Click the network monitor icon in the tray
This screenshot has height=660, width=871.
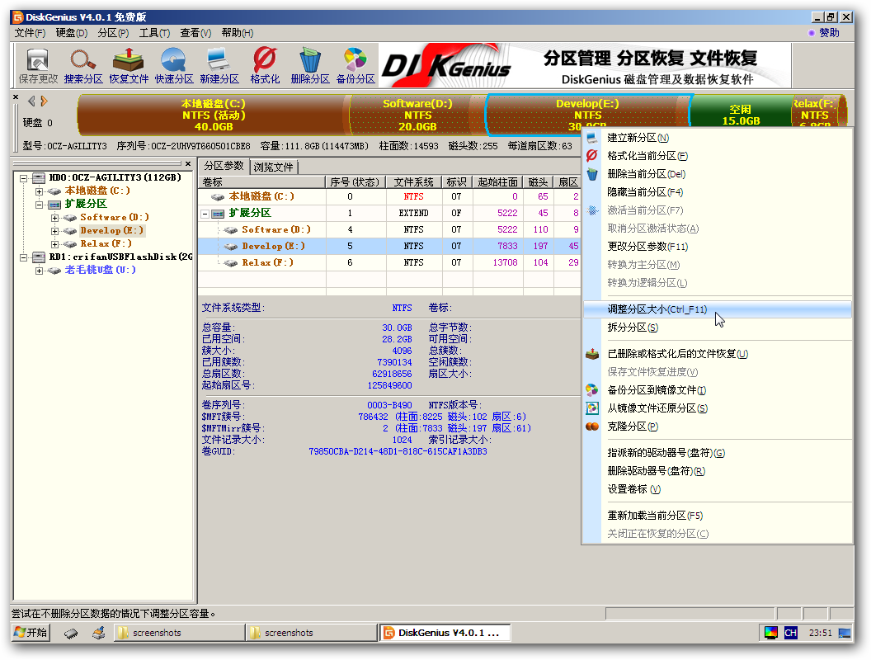[845, 633]
